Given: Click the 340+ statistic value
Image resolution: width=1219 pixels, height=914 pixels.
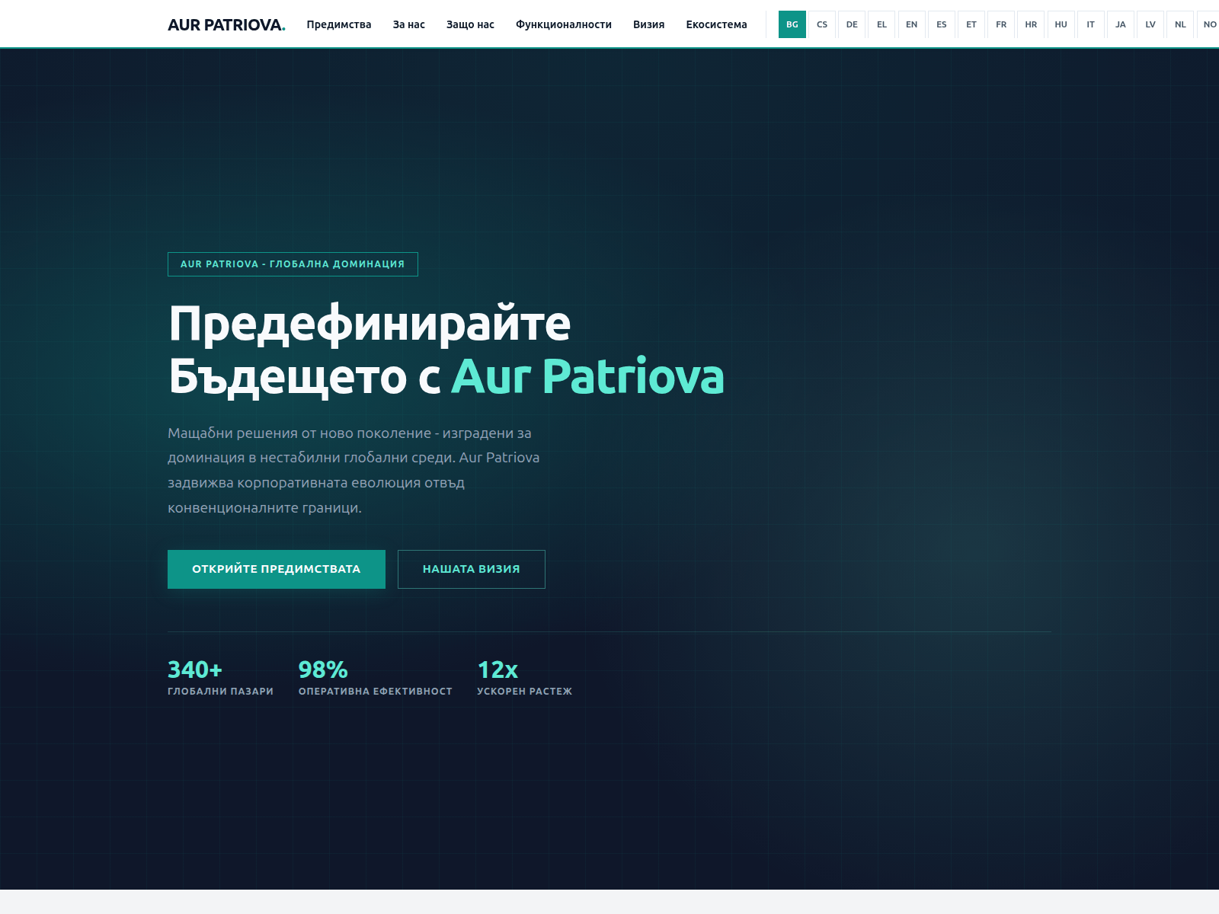Looking at the screenshot, I should [x=195, y=670].
